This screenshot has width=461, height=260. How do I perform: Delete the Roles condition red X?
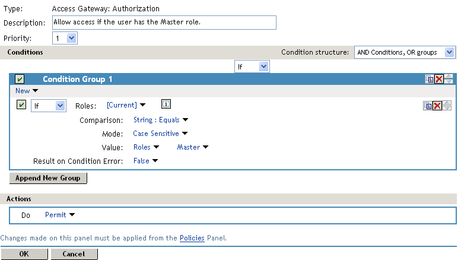(437, 105)
